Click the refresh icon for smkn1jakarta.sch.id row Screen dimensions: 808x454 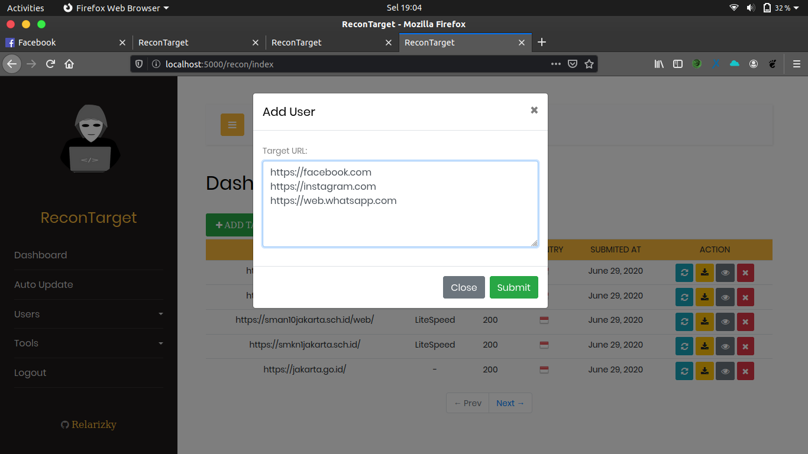pos(684,346)
